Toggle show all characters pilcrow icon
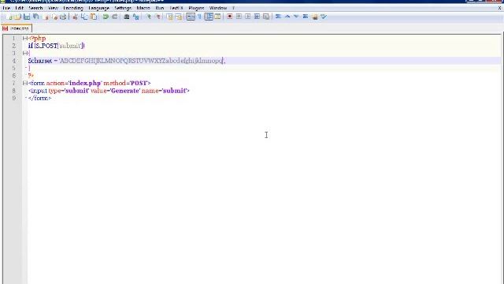504x284 pixels. tap(199, 17)
